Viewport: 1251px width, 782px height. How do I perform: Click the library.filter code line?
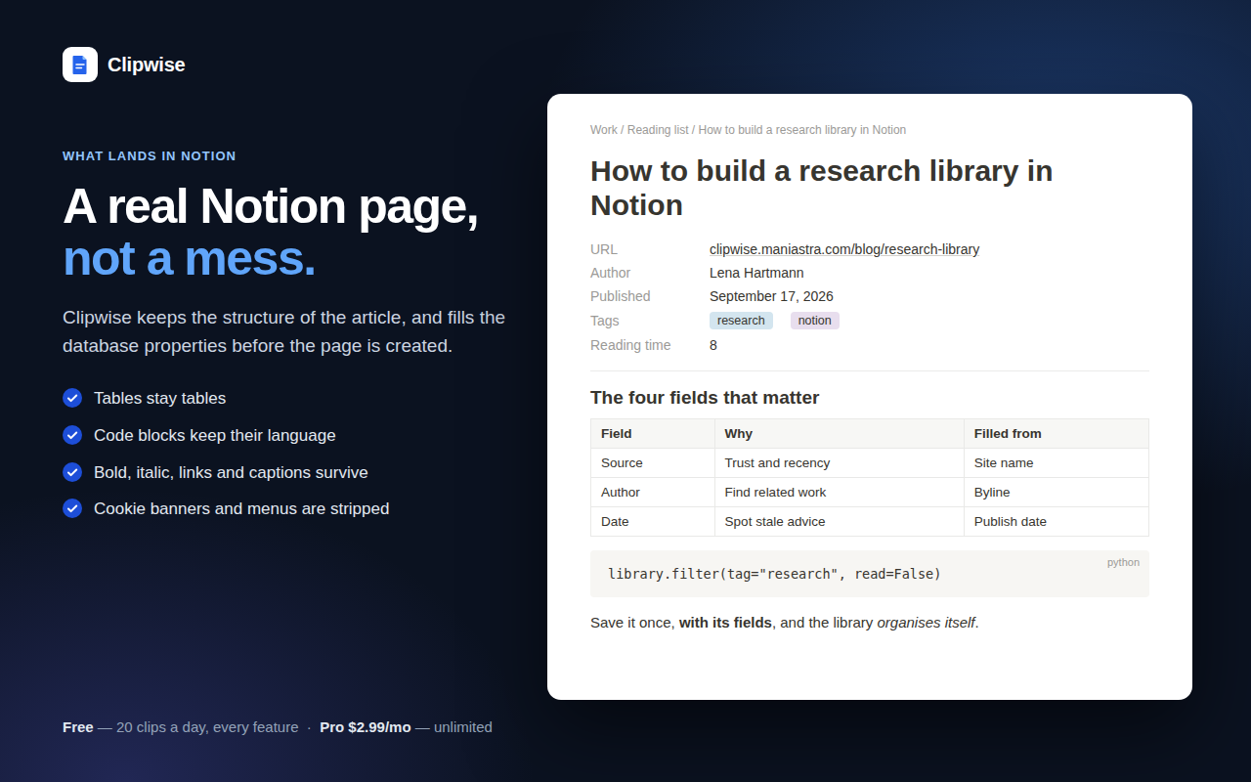point(774,574)
